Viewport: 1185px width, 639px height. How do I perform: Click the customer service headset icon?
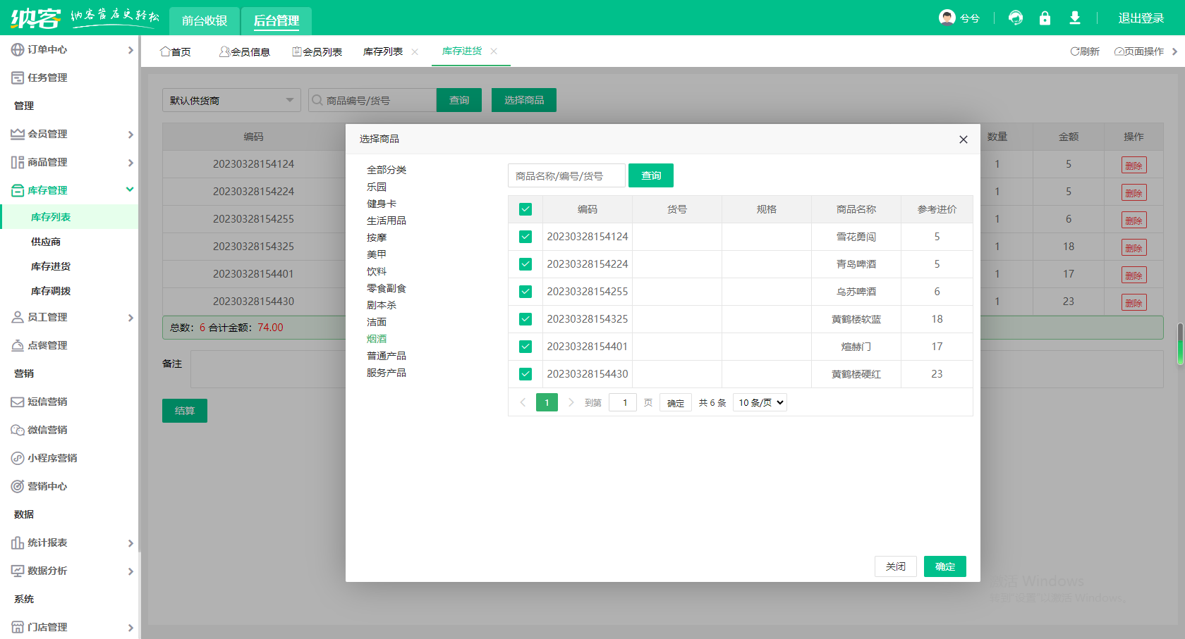pos(1016,18)
